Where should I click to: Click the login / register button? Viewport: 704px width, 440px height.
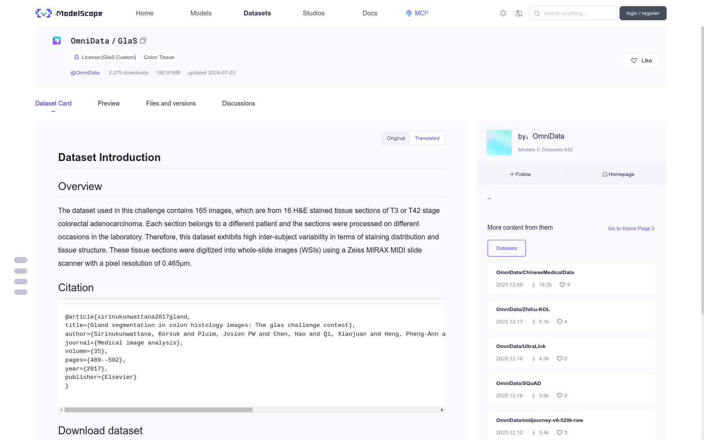643,13
